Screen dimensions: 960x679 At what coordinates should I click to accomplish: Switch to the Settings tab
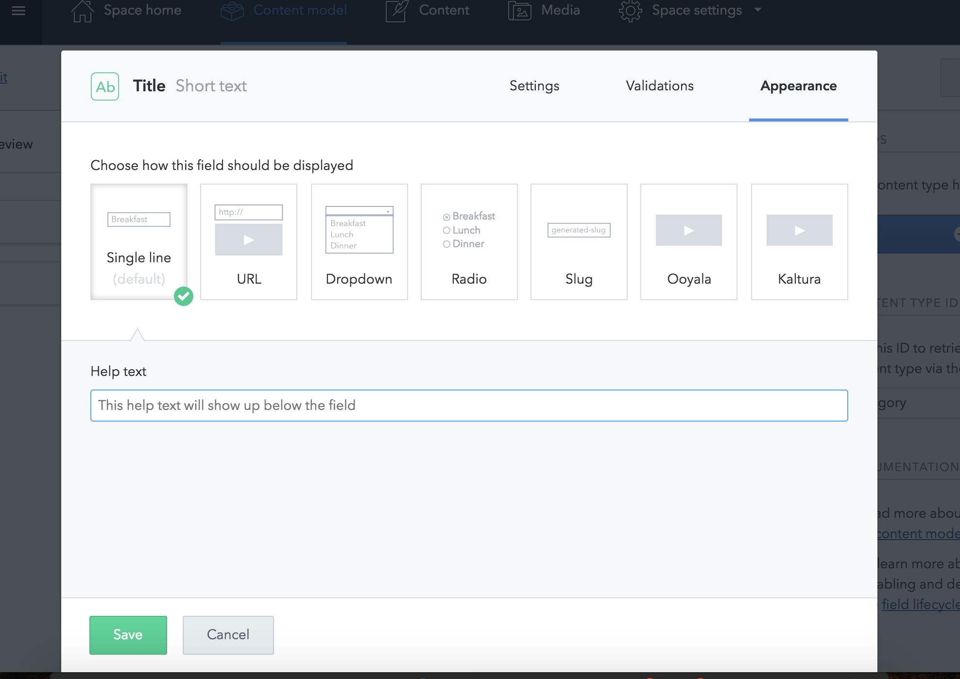click(x=534, y=86)
